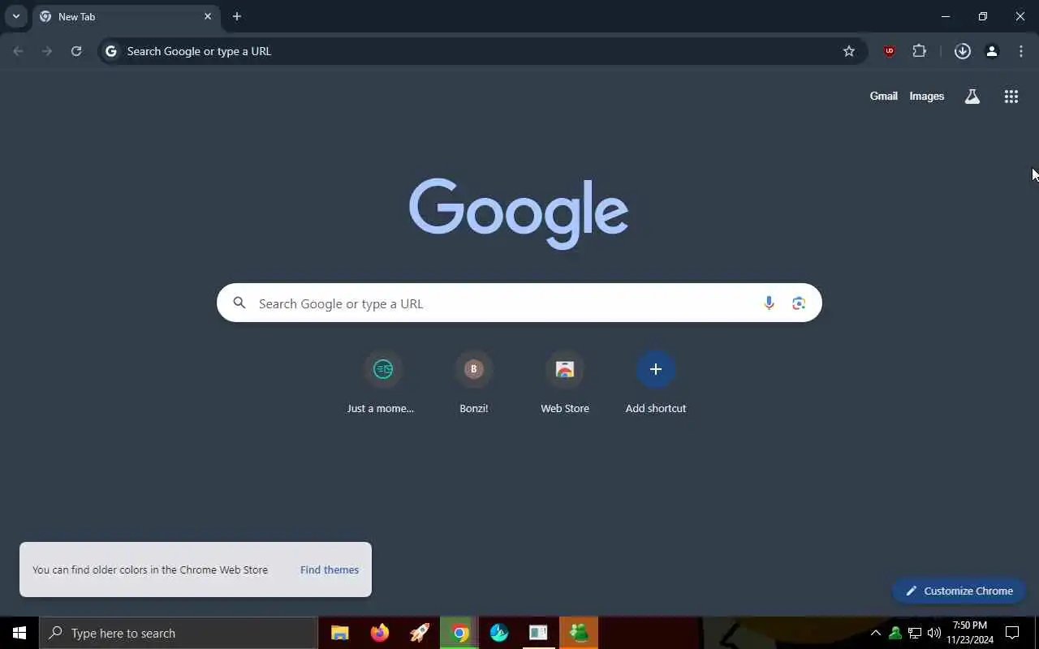Show hidden system tray icons
Viewport: 1039px width, 649px height.
tap(875, 633)
